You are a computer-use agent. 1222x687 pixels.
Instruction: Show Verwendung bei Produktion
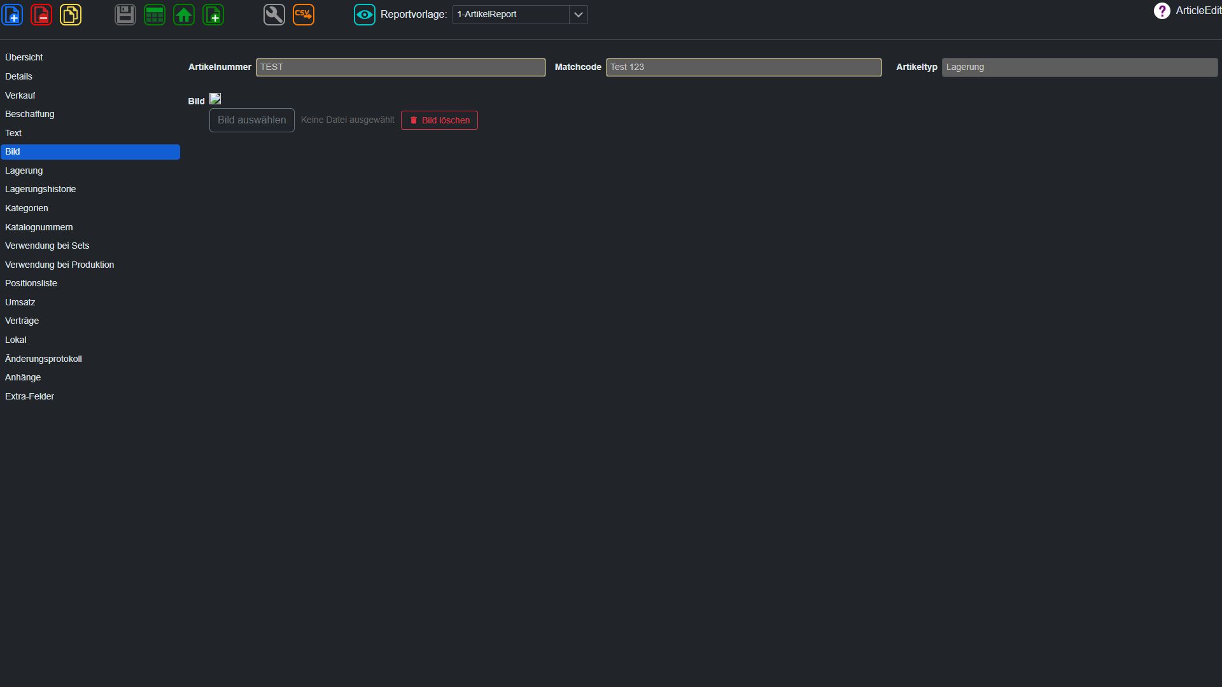[x=90, y=265]
